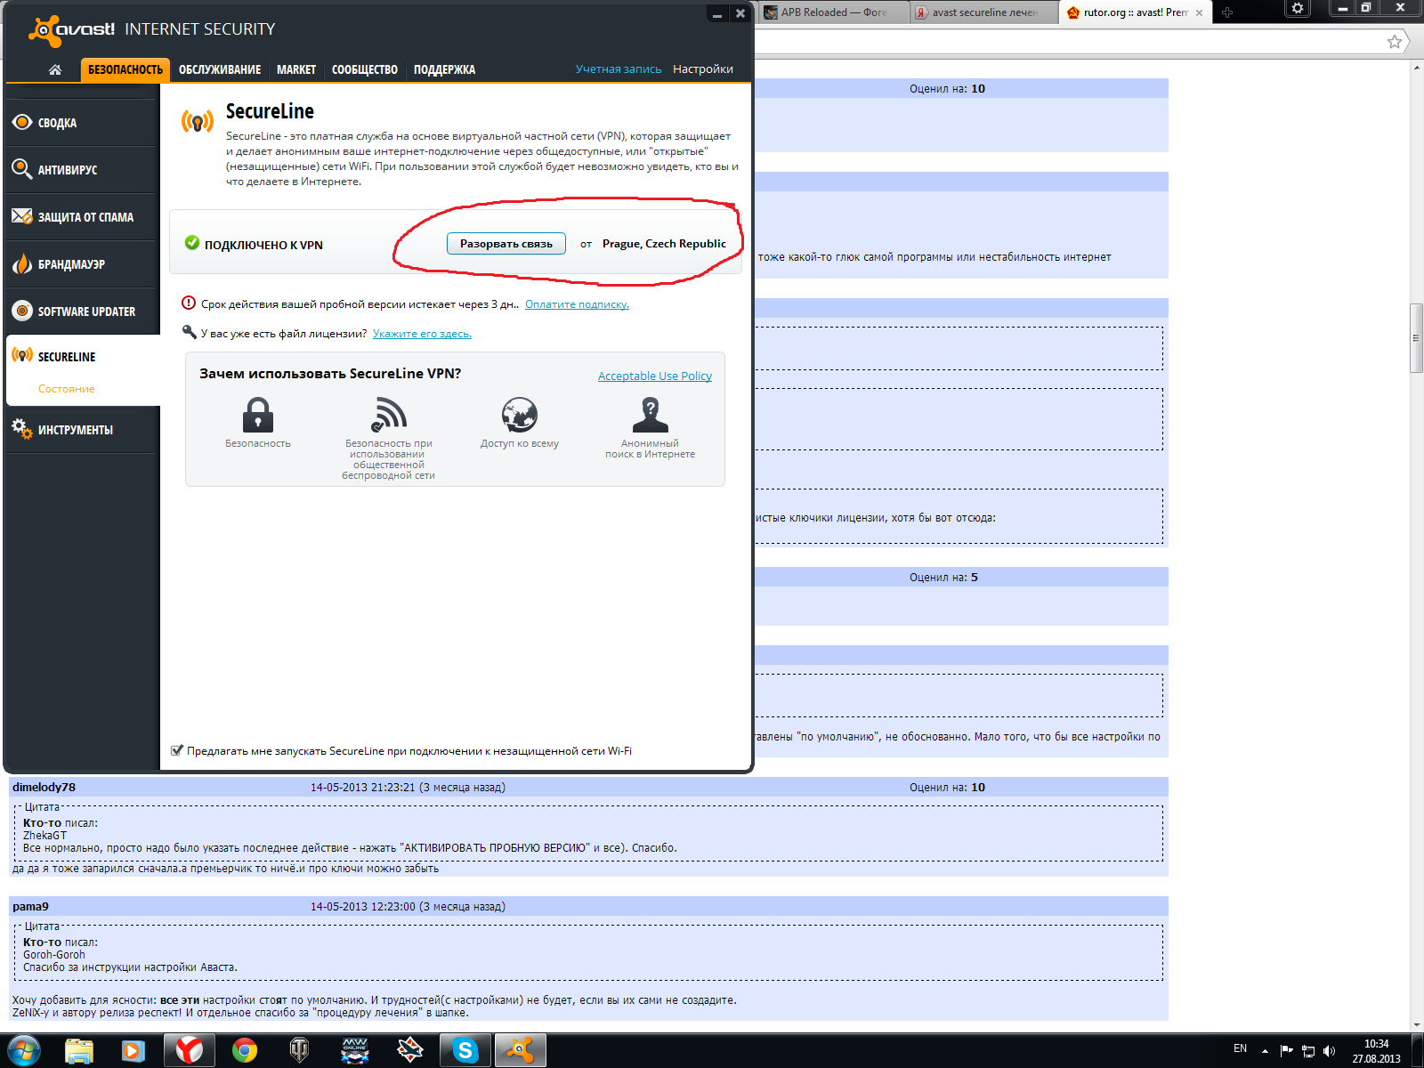Viewport: 1424px width, 1068px height.
Task: Launch Google Chrome from the taskbar
Action: pos(244,1051)
